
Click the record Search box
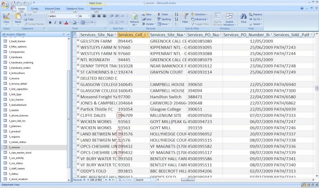pyautogui.click(x=143, y=180)
